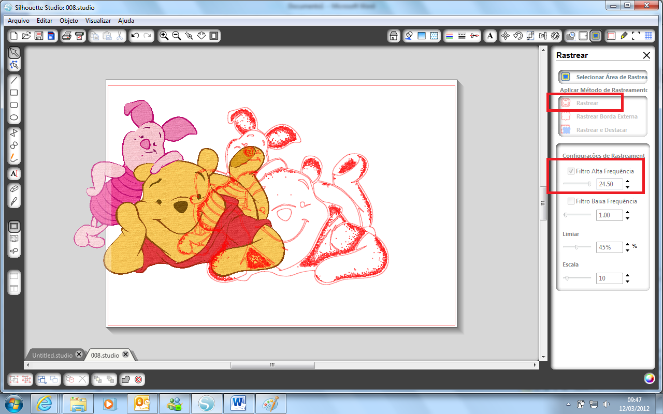
Task: Select the Line drawing tool
Action: click(x=14, y=80)
